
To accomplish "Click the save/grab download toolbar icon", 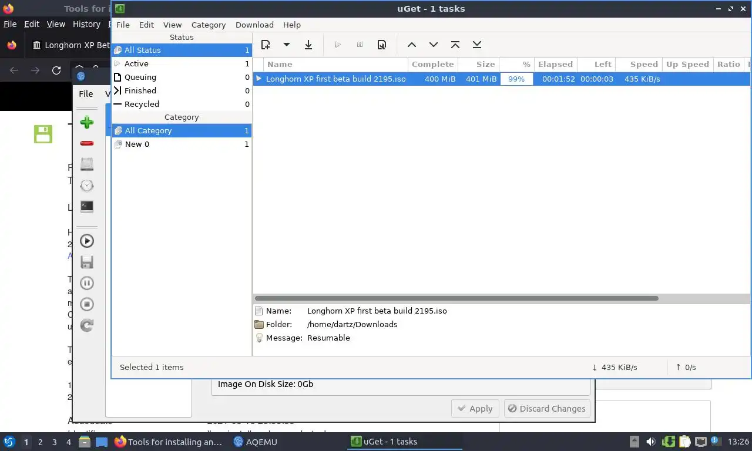I will point(308,45).
